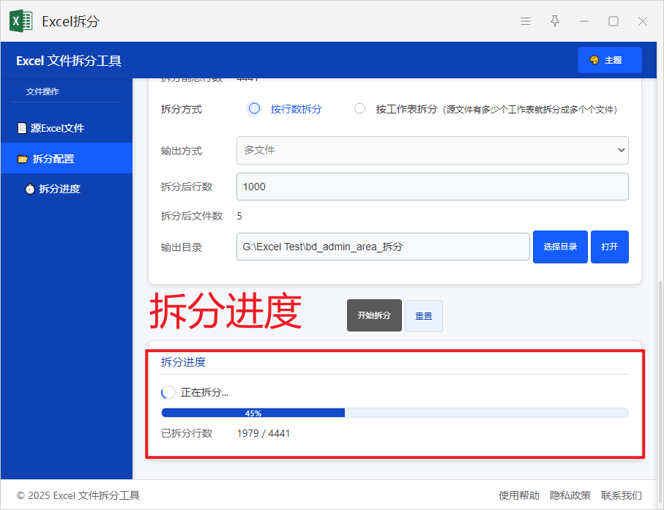This screenshot has height=510, width=664.
Task: Click the 拆分后行数 input field with 1000
Action: pyautogui.click(x=433, y=187)
